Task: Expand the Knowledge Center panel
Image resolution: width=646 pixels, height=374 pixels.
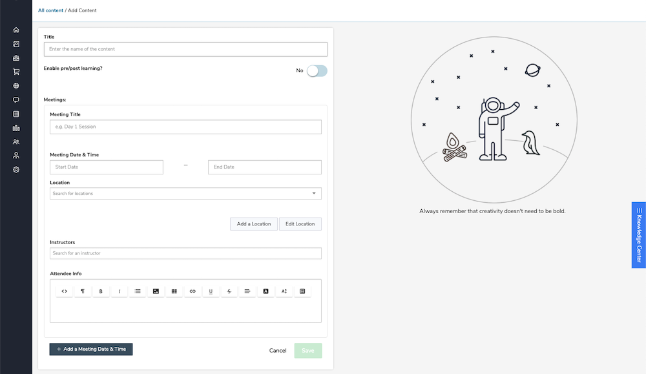Action: point(638,234)
